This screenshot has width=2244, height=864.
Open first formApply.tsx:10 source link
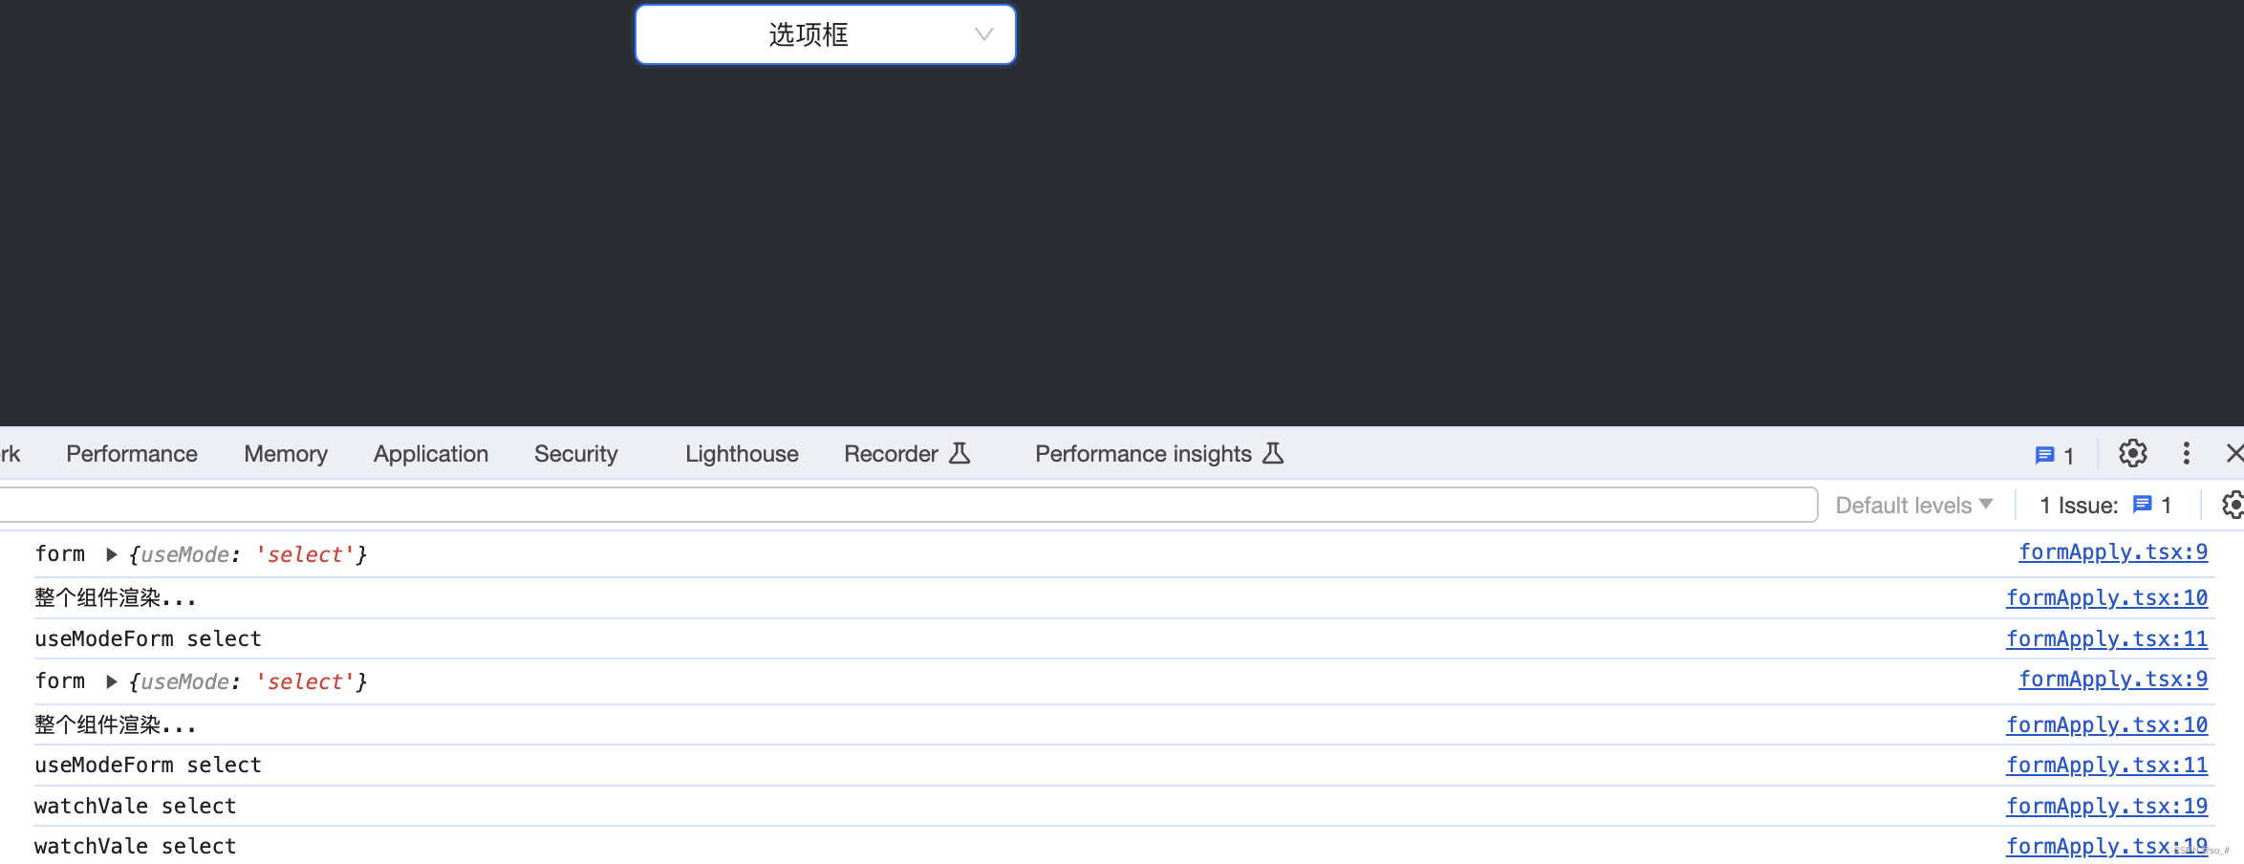click(x=2106, y=598)
